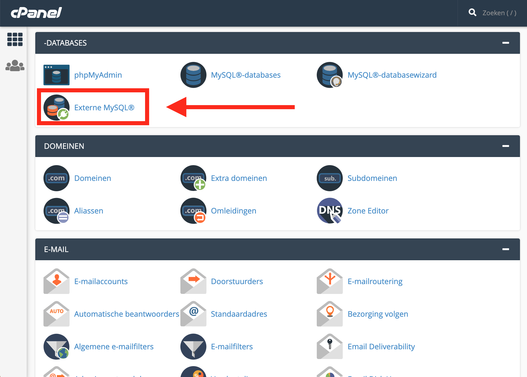
Task: Click the Aliassen icon
Action: coord(57,211)
